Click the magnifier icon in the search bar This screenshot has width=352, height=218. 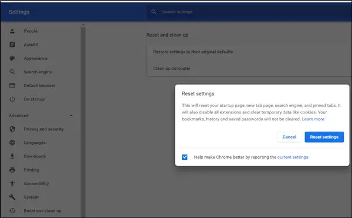(154, 12)
